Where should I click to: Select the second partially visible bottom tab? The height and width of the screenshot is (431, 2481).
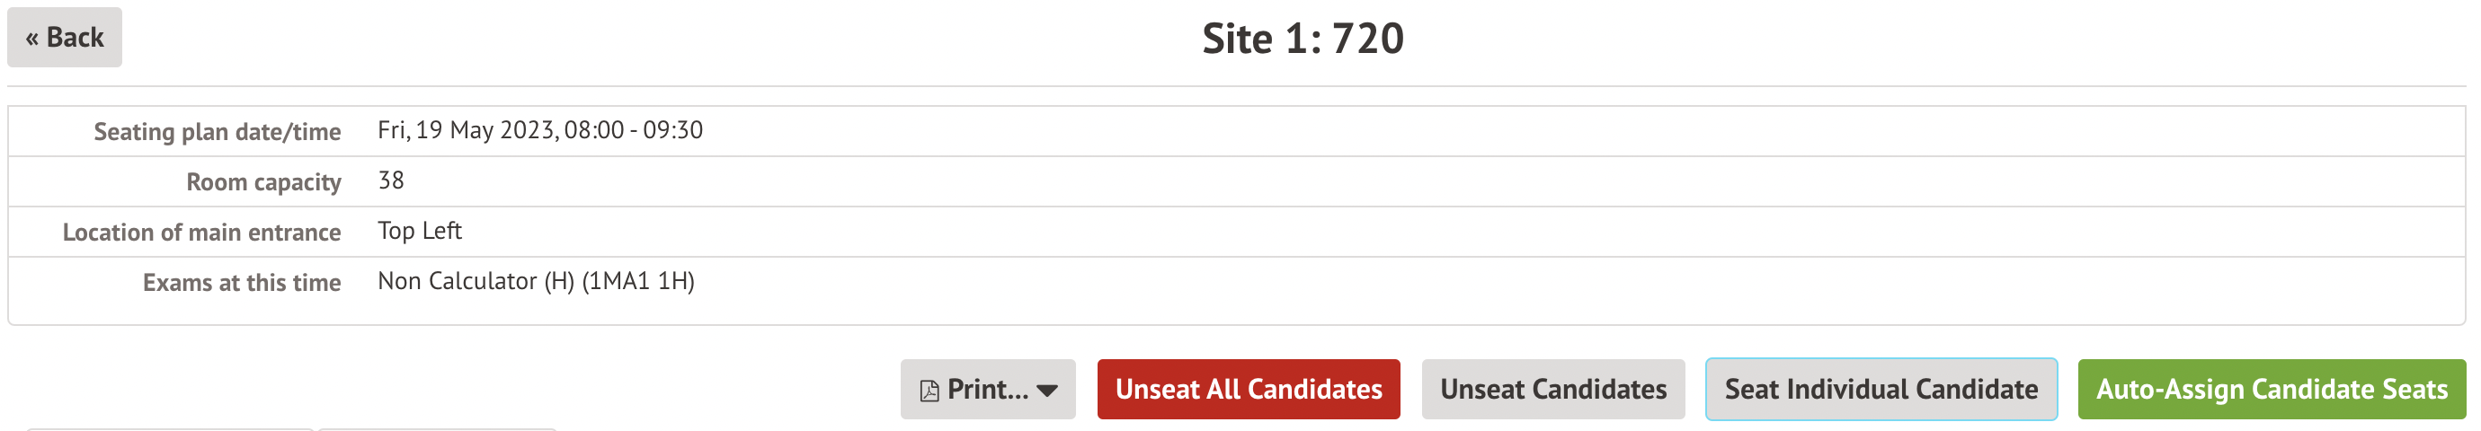437,428
